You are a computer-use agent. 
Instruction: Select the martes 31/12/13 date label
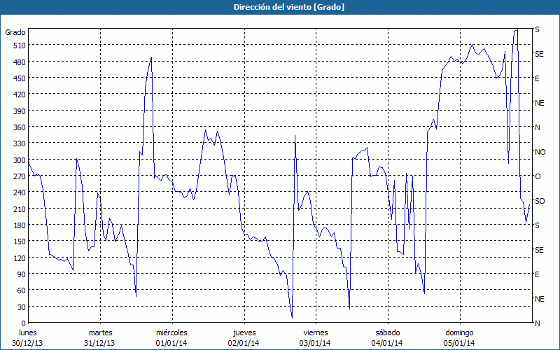click(x=100, y=337)
